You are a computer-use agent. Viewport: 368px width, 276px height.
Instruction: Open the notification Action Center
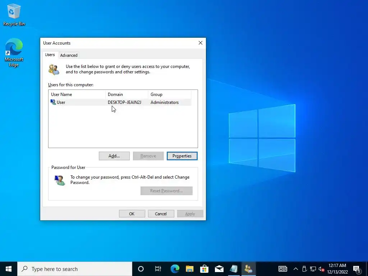356,269
